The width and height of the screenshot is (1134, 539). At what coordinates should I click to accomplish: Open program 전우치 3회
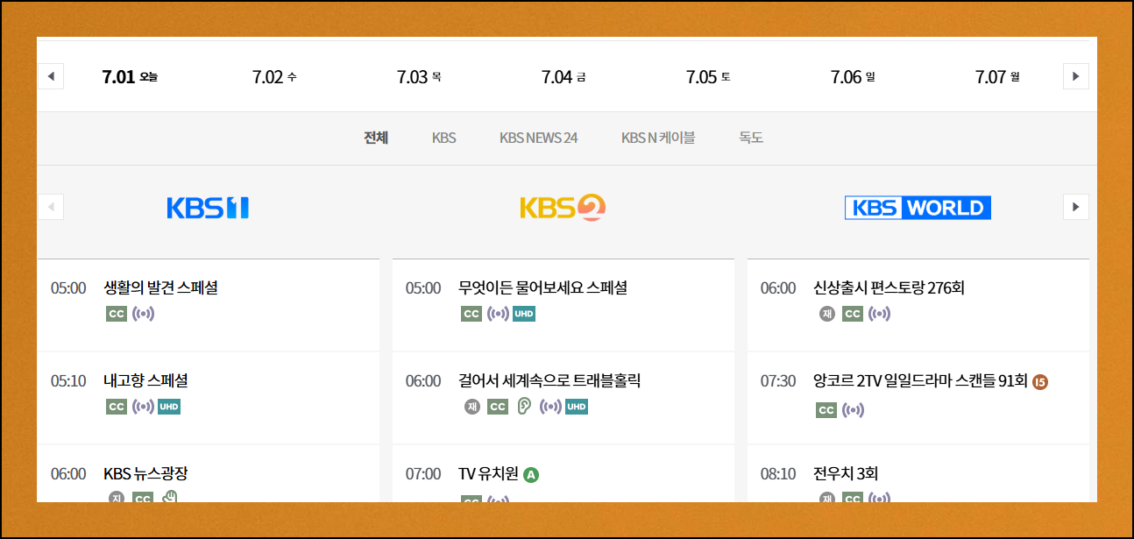(846, 473)
